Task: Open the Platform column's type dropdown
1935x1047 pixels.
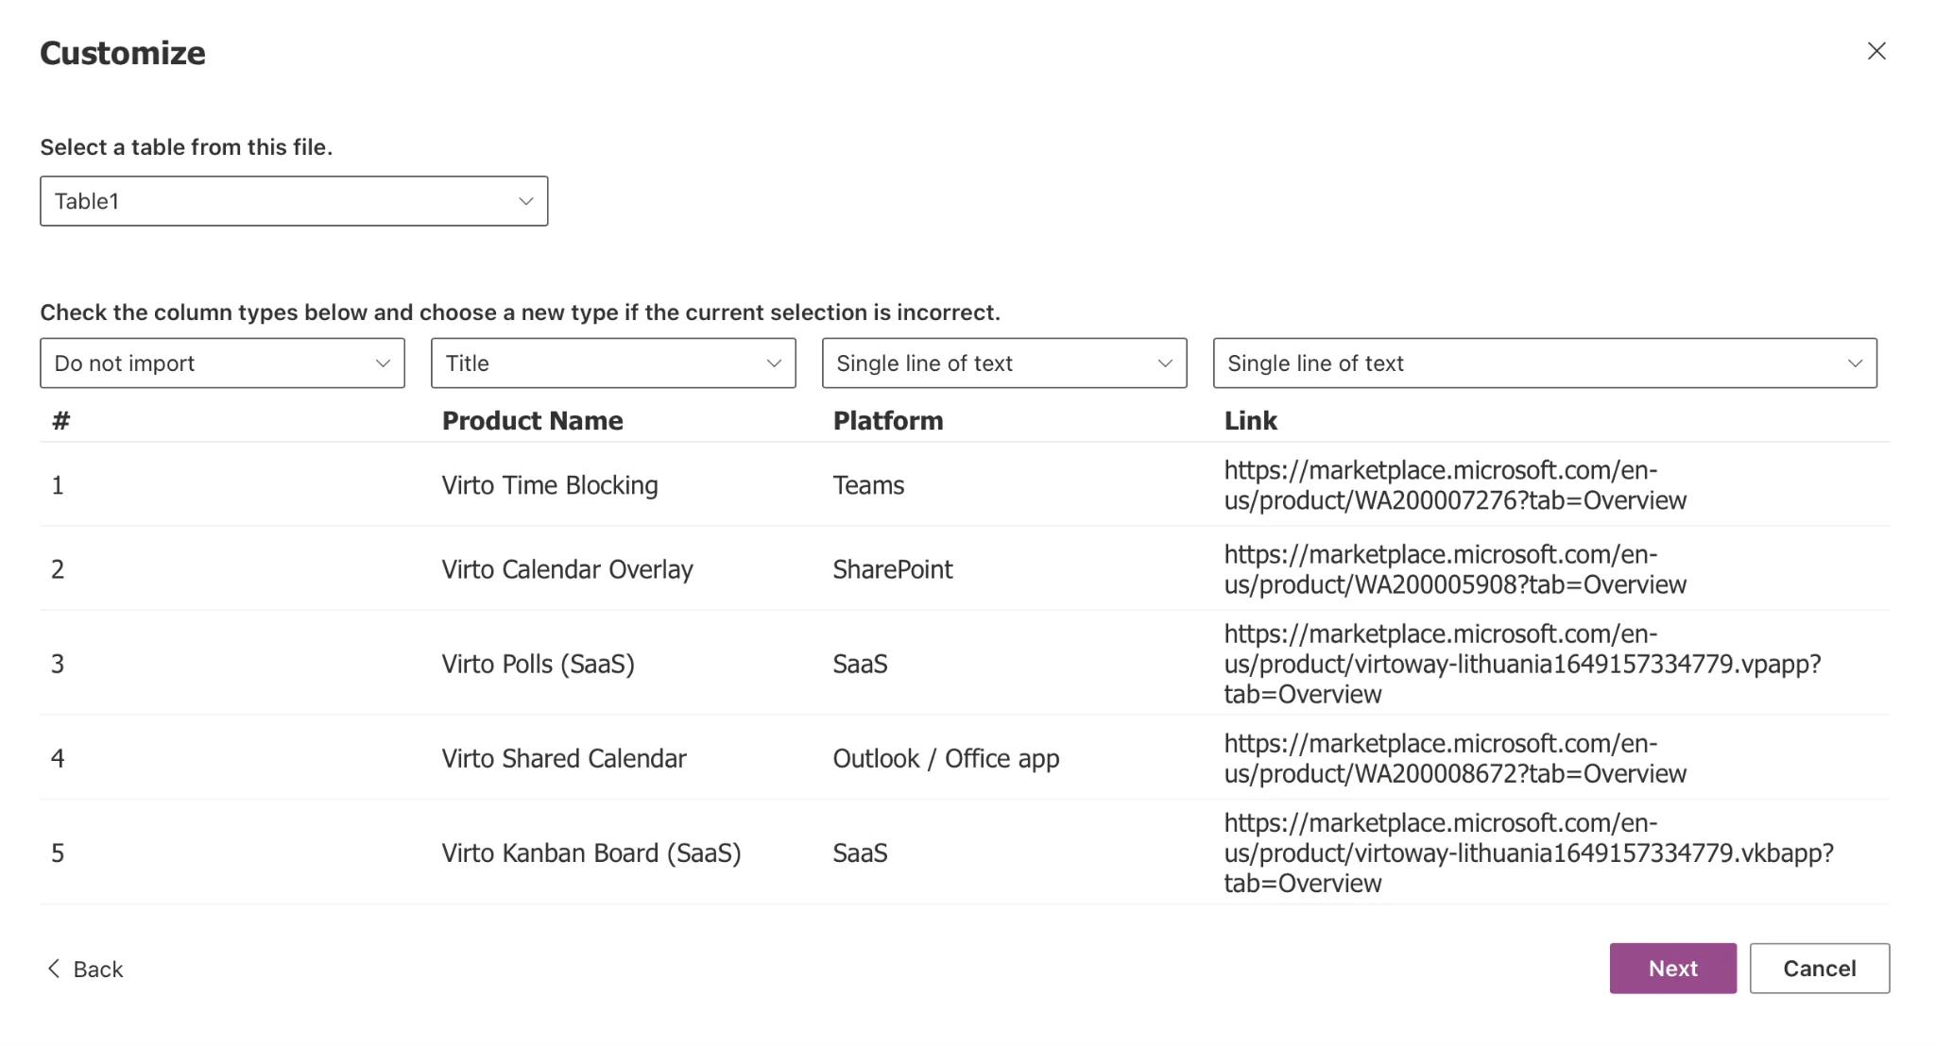Action: coord(1004,363)
